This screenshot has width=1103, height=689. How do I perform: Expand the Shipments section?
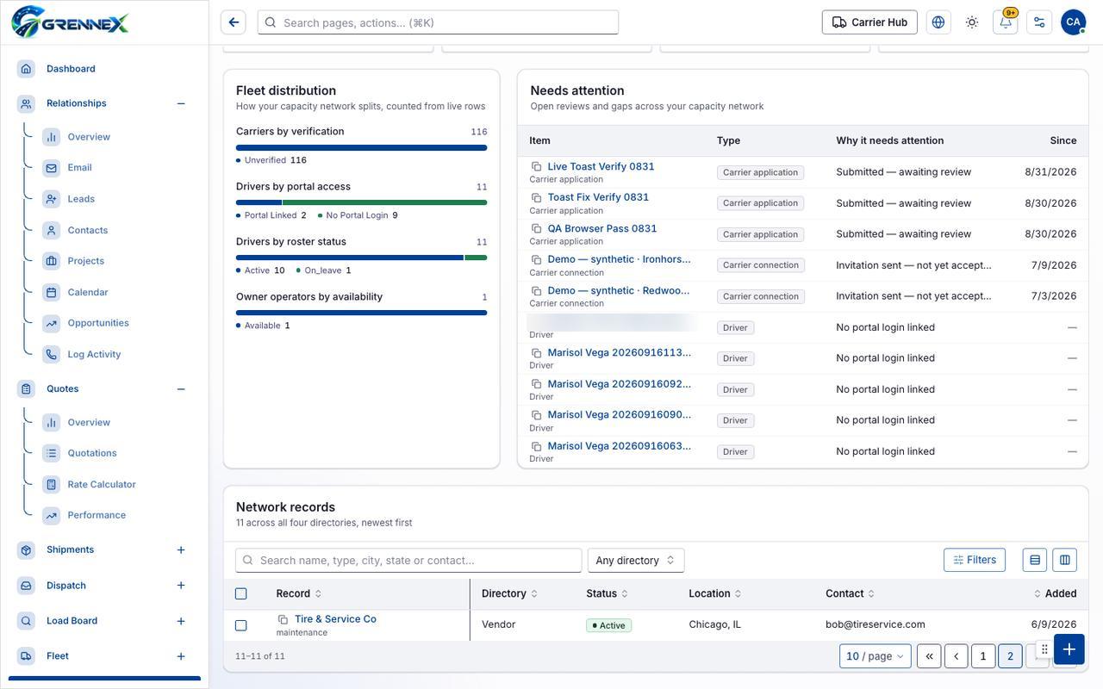click(181, 550)
